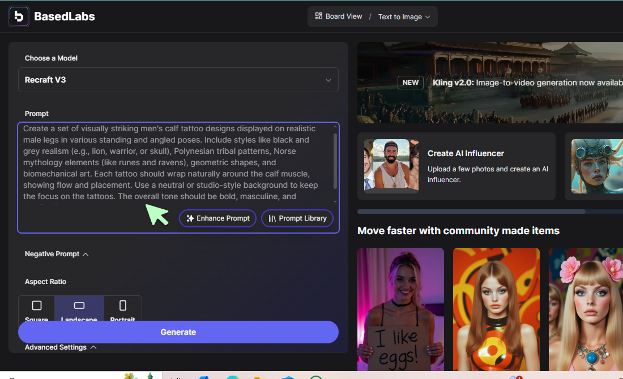This screenshot has width=623, height=379.
Task: Open Board View
Action: [x=339, y=16]
